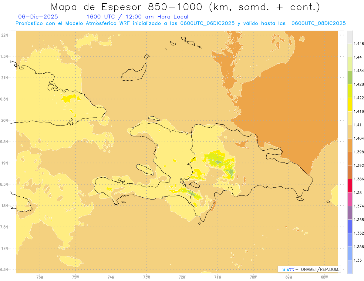The width and height of the screenshot is (364, 281).
Task: Click the legend value 1.35
Action: (358, 260)
